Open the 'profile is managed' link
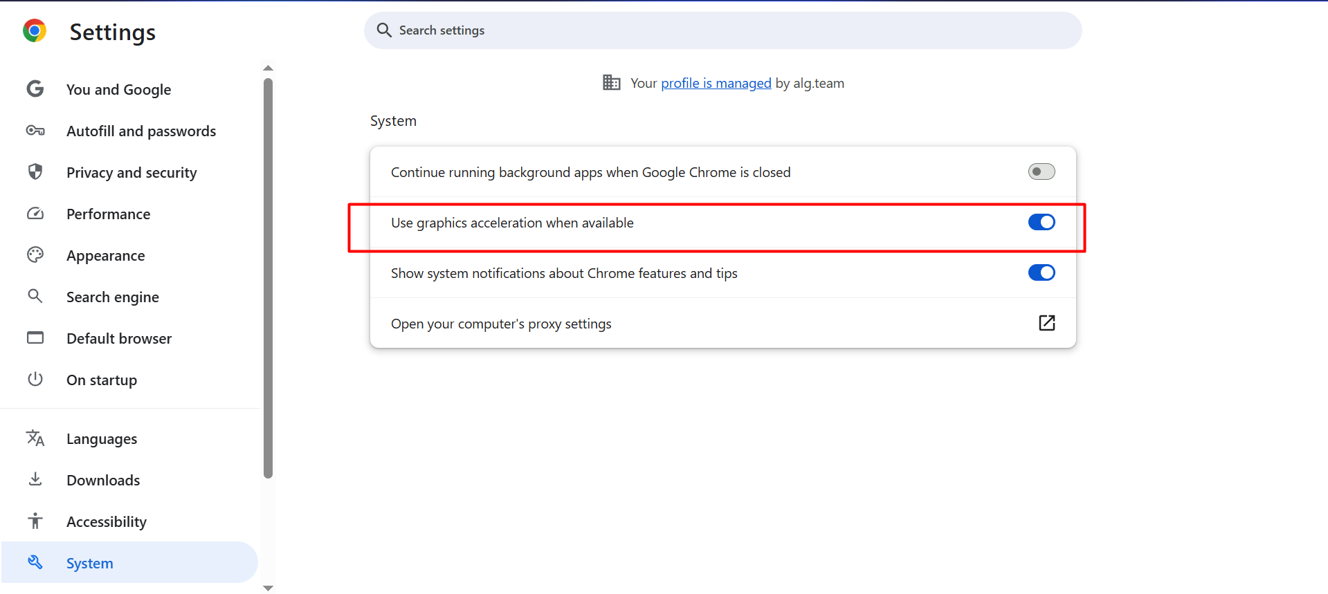The height and width of the screenshot is (594, 1328). [716, 83]
